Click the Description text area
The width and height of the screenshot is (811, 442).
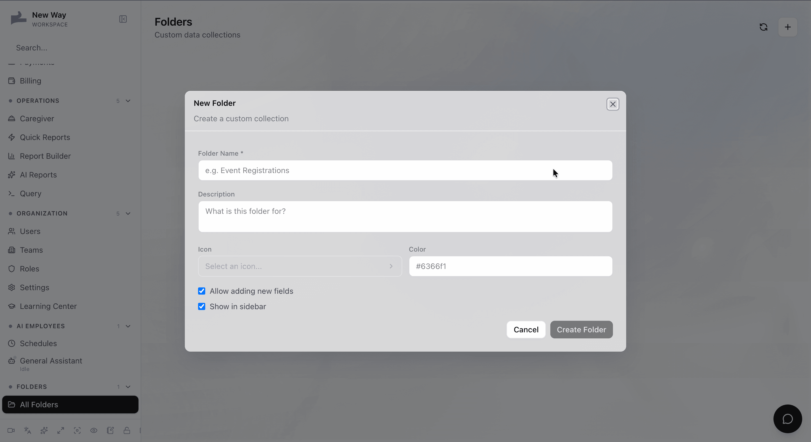coord(405,217)
